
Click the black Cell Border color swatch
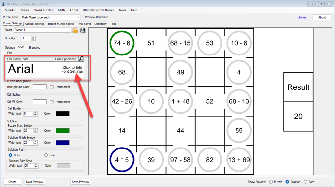point(62,114)
